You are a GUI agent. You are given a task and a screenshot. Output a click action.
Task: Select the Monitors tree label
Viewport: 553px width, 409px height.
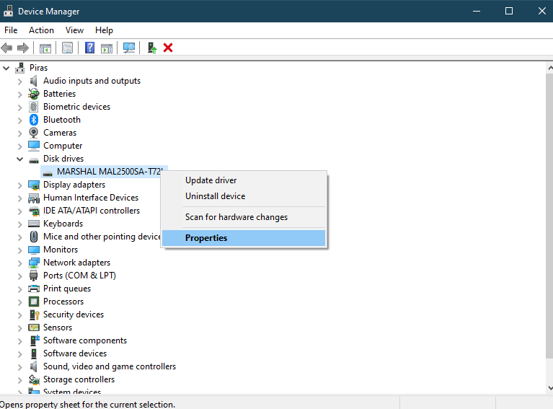pyautogui.click(x=61, y=250)
